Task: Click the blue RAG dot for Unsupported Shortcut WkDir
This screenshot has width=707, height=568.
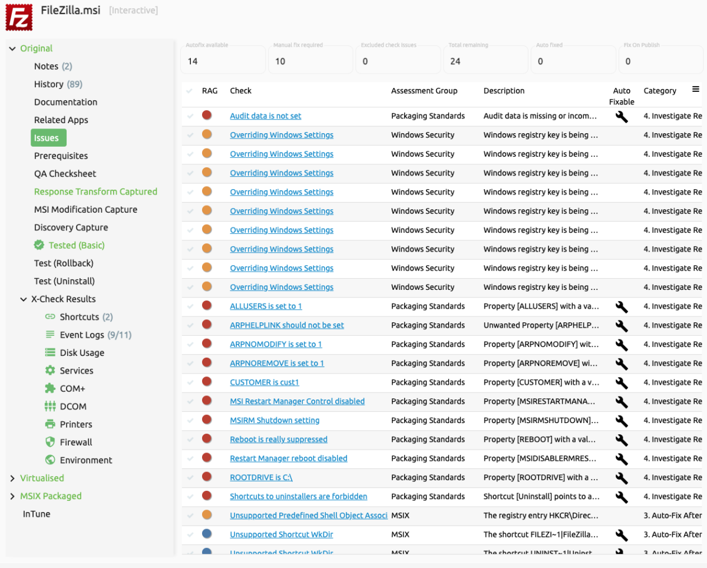Action: click(x=207, y=534)
